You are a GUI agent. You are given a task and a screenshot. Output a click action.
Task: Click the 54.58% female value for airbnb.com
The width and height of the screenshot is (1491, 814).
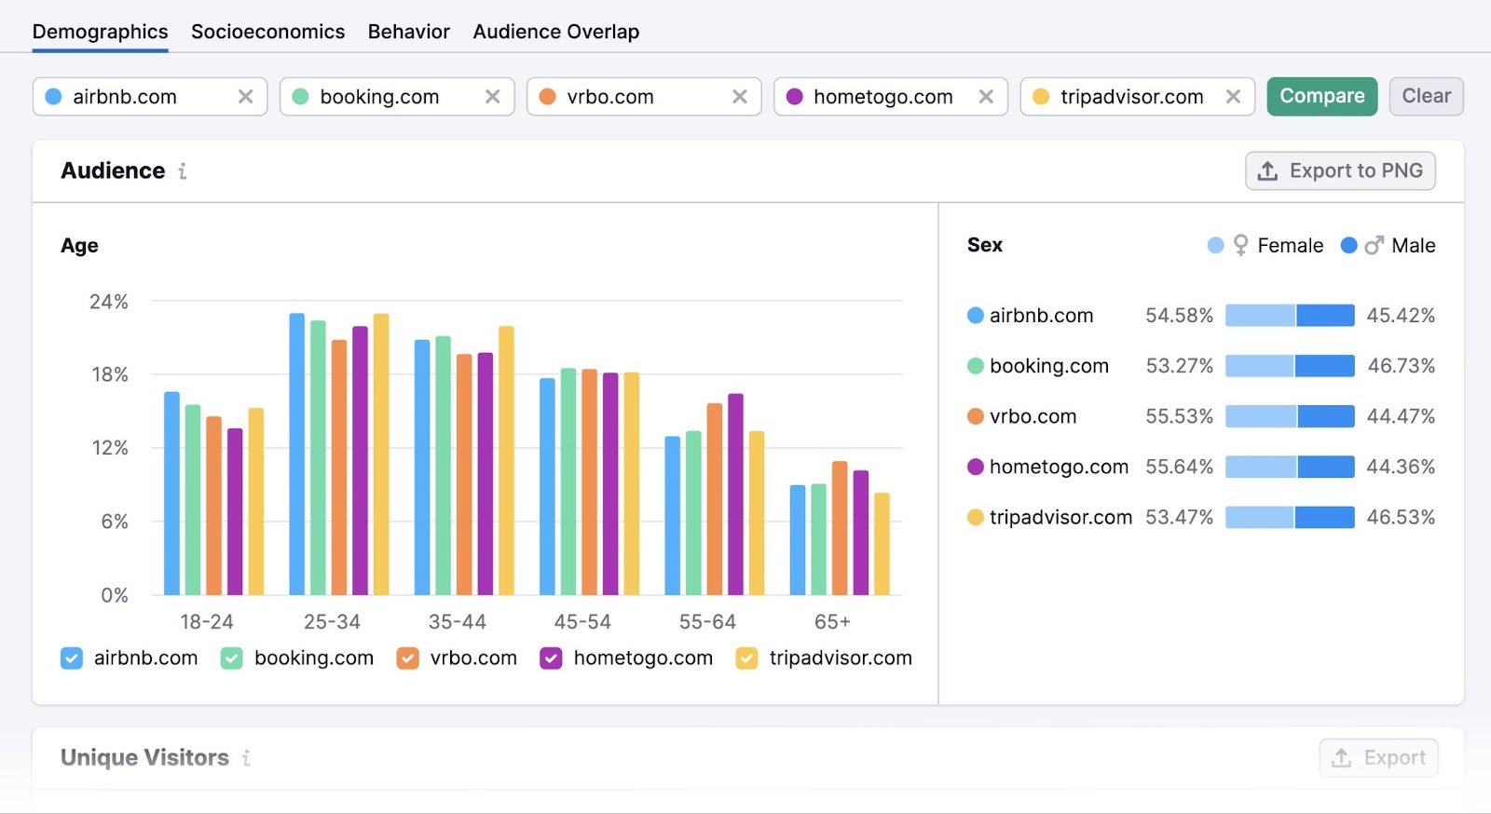(1179, 316)
